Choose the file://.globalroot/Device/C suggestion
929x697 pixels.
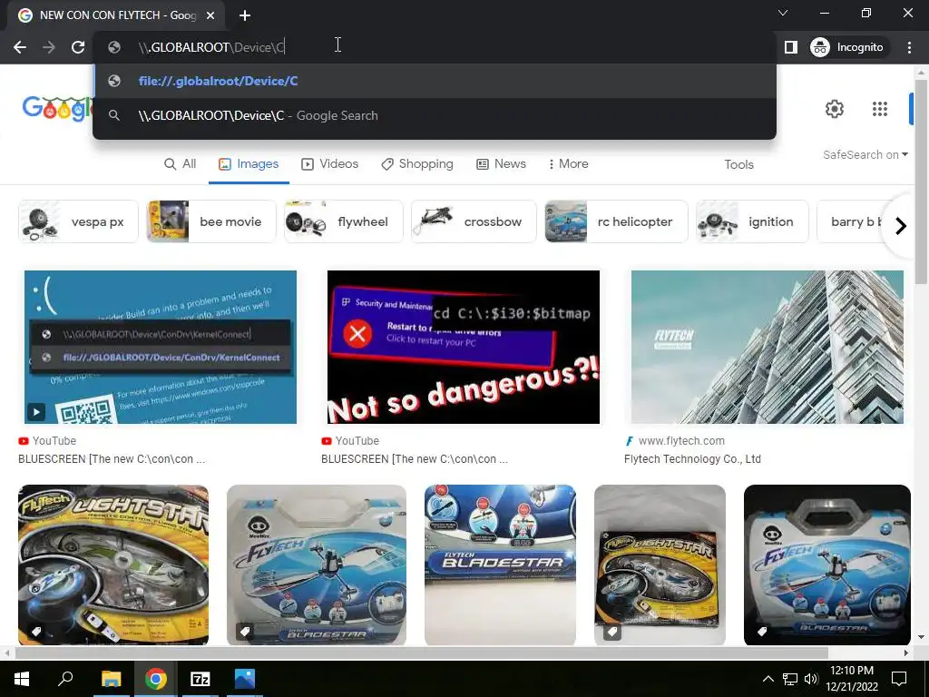[435, 81]
